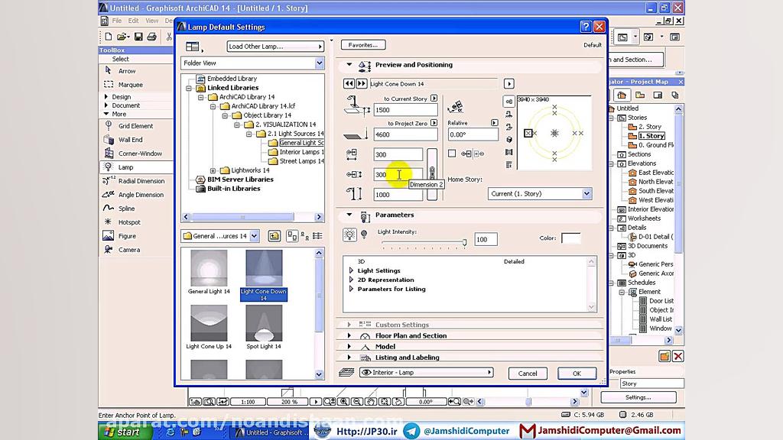Select the Marquee tool

(130, 85)
